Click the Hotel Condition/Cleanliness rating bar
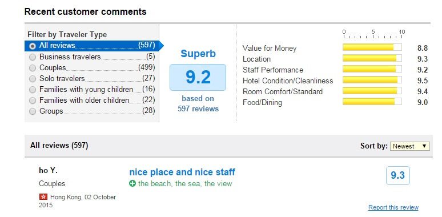442x217 pixels. [x=372, y=80]
